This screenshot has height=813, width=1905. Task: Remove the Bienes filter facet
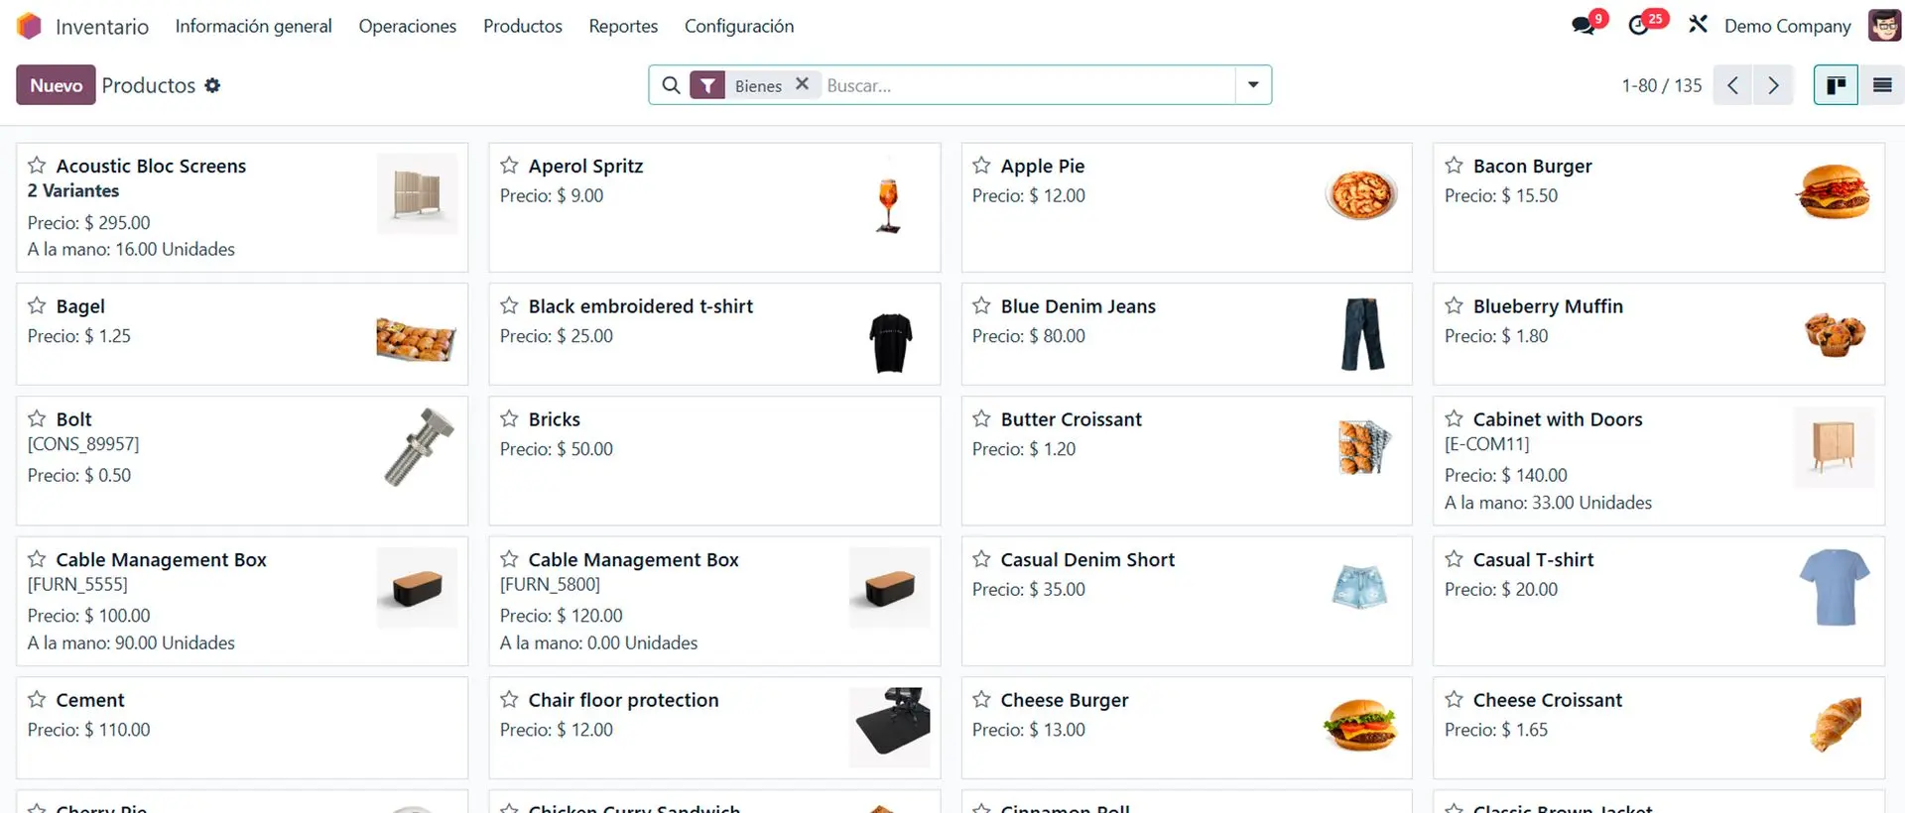pos(802,84)
